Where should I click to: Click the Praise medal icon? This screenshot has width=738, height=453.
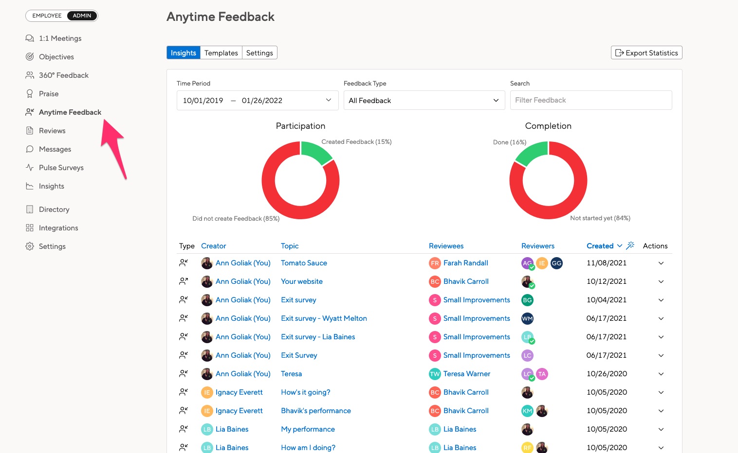(30, 93)
